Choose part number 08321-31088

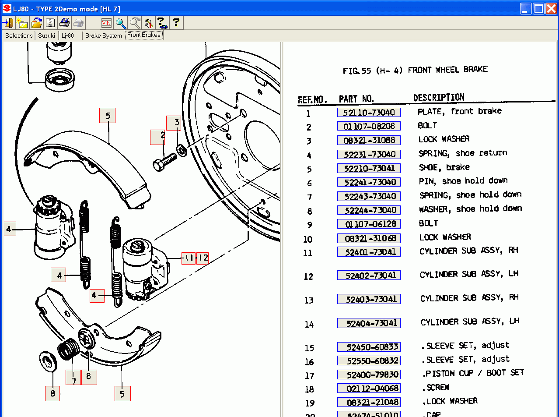(369, 140)
